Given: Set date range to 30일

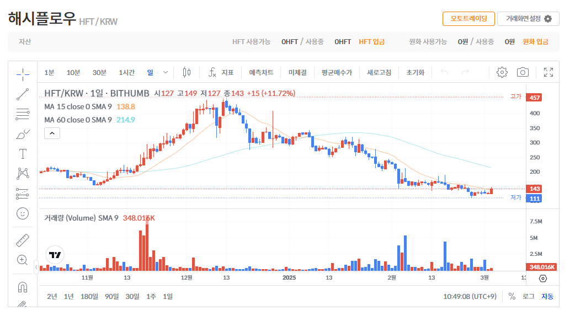Looking at the screenshot, I should pyautogui.click(x=132, y=296).
